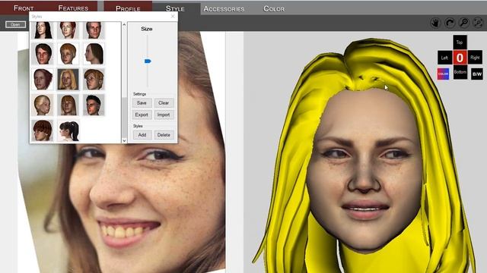Select the black spiky male hair style
Image resolution: width=487 pixels, height=273 pixels.
(x=94, y=105)
